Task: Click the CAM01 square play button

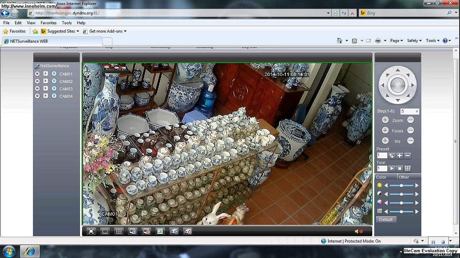Action: pos(46,74)
